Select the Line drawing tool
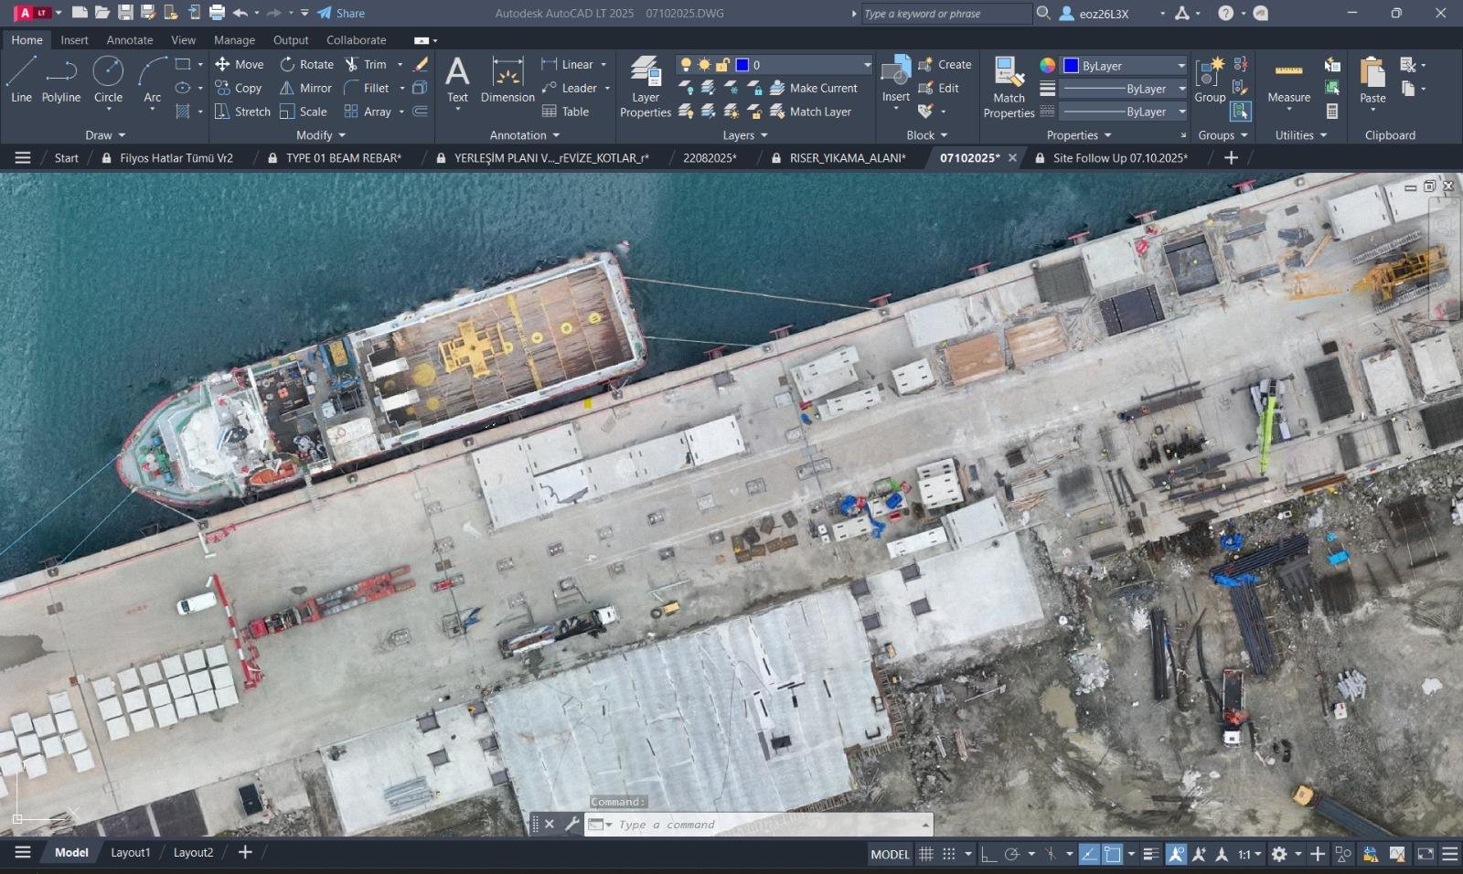 (x=21, y=79)
